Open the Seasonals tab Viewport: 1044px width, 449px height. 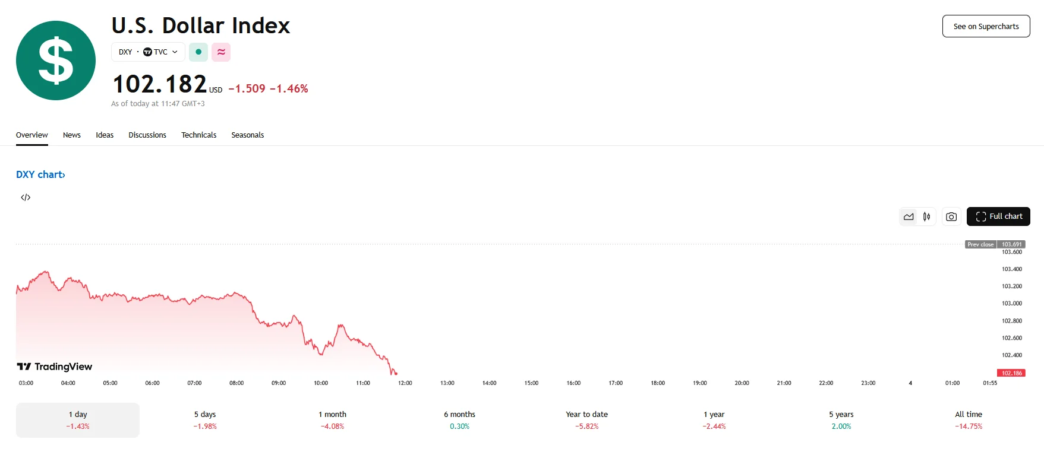click(247, 135)
